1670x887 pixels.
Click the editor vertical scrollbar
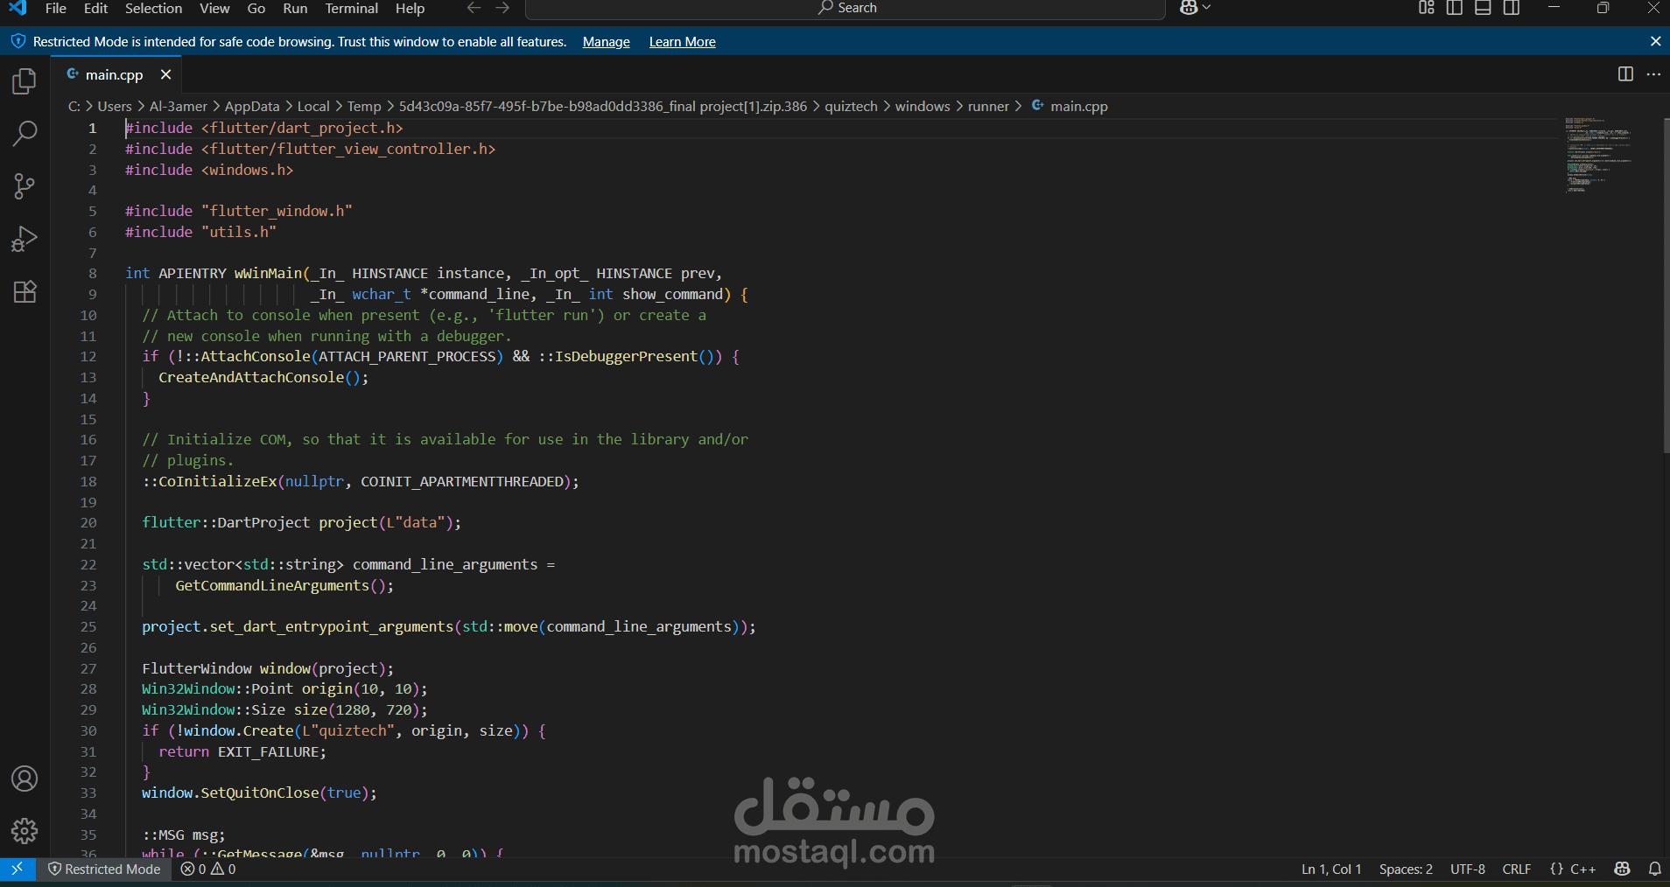[x=1666, y=284]
